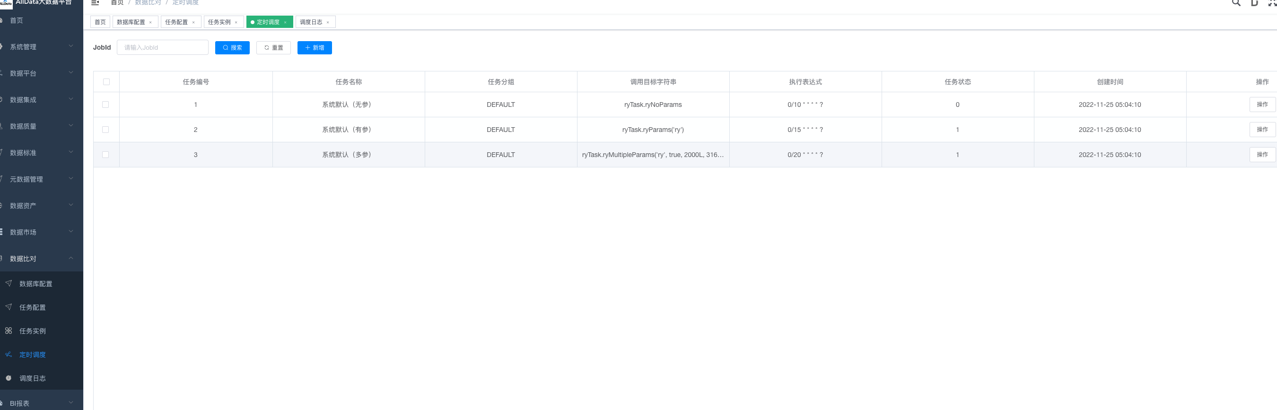Click the 首页 breadcrumb link
This screenshot has height=410, width=1277.
[117, 2]
